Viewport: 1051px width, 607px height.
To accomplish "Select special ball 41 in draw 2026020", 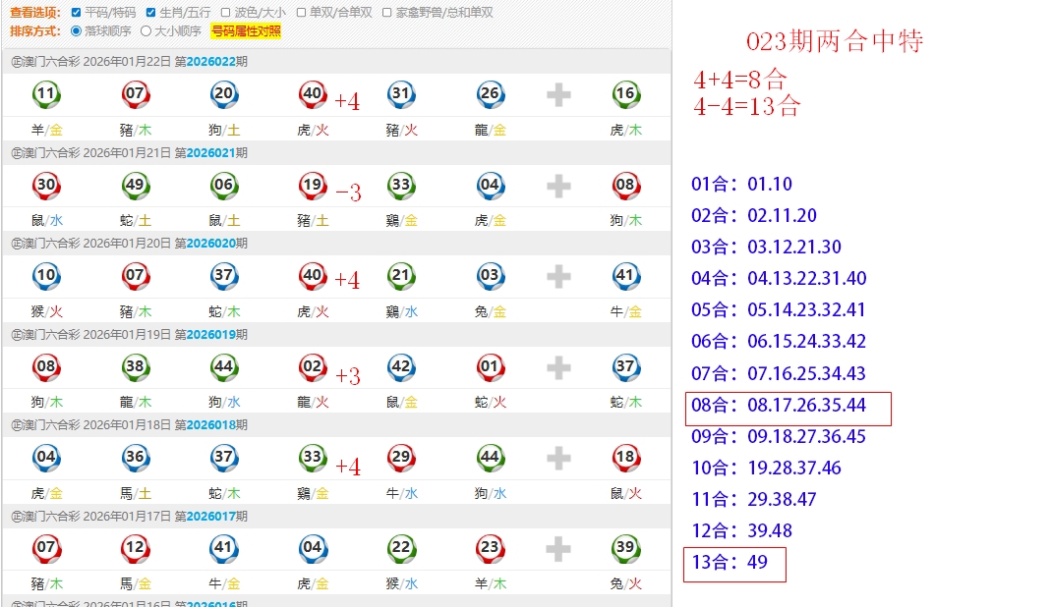I will (x=625, y=276).
